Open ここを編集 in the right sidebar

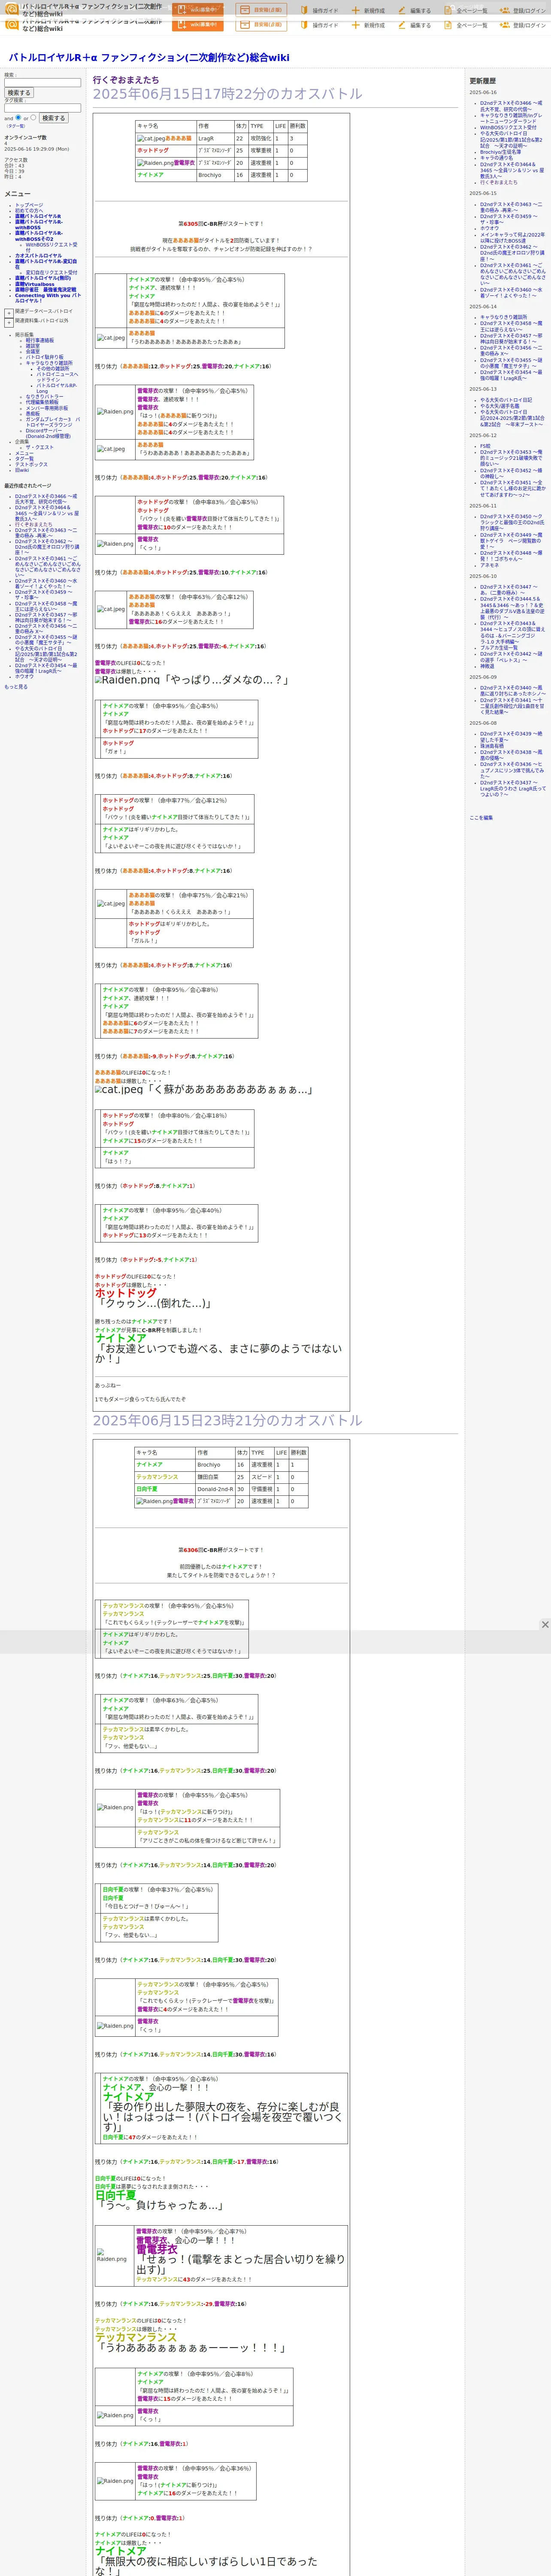pos(481,817)
